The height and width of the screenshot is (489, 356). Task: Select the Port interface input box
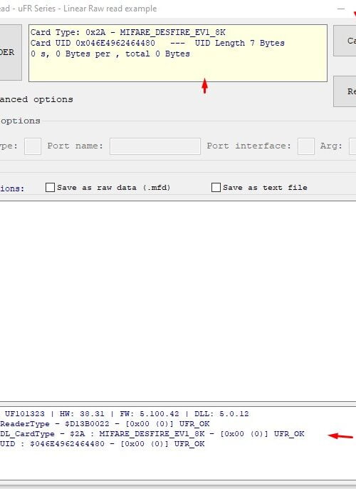[306, 146]
